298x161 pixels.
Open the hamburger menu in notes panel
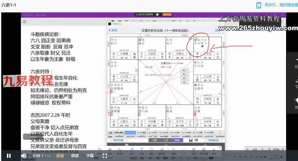[24, 22]
